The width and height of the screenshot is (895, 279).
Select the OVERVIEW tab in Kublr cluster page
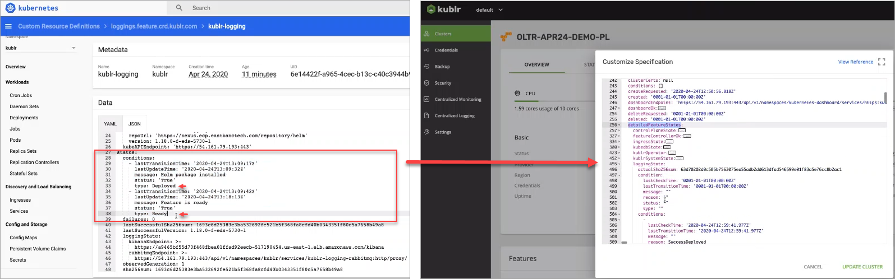(537, 65)
